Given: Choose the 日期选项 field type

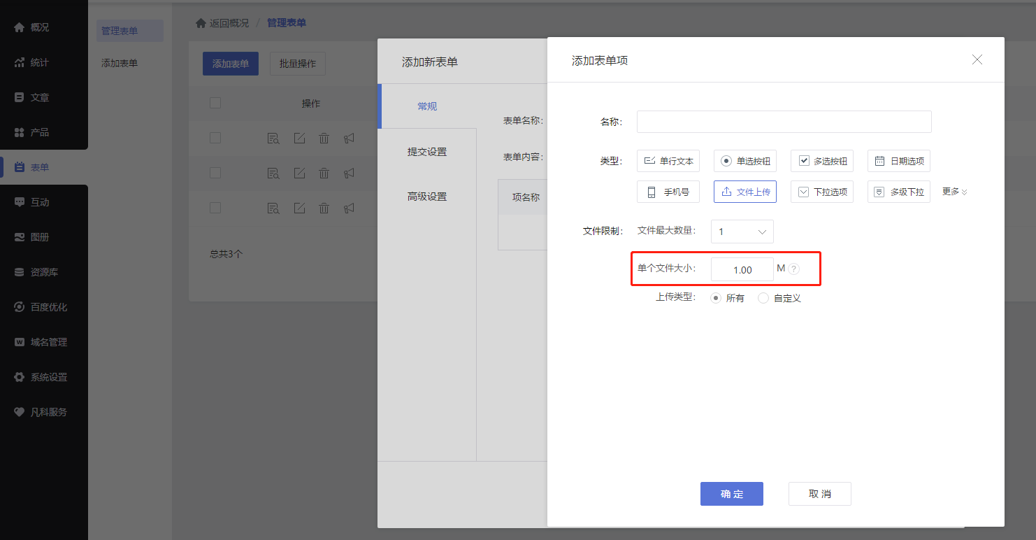Looking at the screenshot, I should [899, 161].
